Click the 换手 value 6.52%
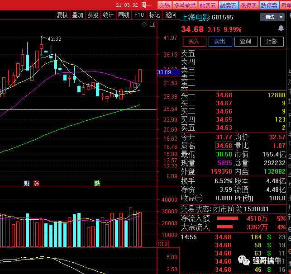Screen dimensions: 291x274 [x=223, y=181]
